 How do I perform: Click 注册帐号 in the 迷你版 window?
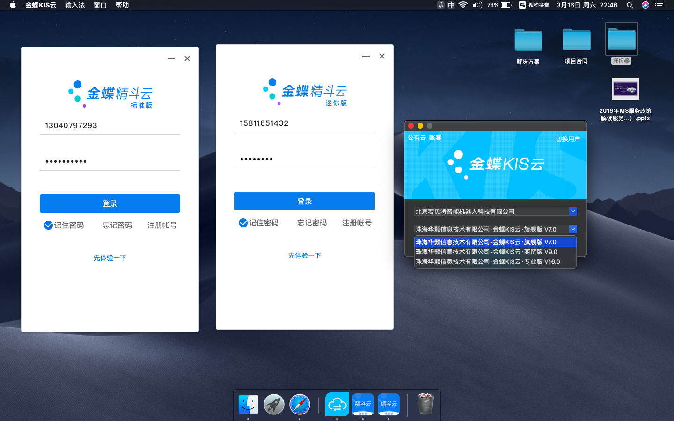(x=357, y=223)
